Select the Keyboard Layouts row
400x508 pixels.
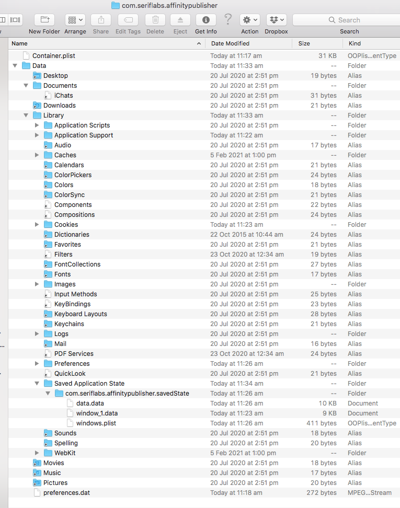click(x=204, y=314)
